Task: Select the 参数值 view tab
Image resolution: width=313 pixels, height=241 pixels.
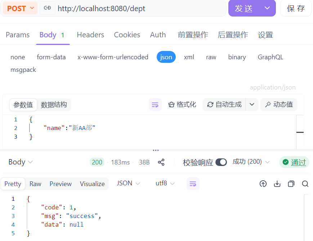Action: tap(23, 105)
